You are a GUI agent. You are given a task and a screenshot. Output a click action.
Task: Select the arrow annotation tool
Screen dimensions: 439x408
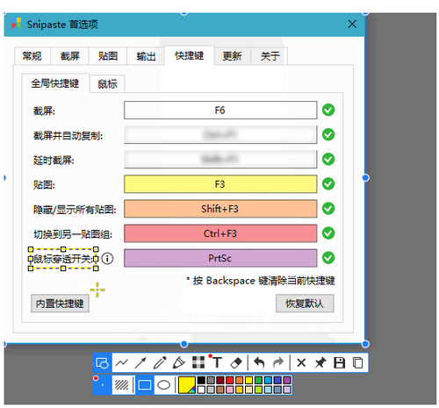tap(140, 363)
